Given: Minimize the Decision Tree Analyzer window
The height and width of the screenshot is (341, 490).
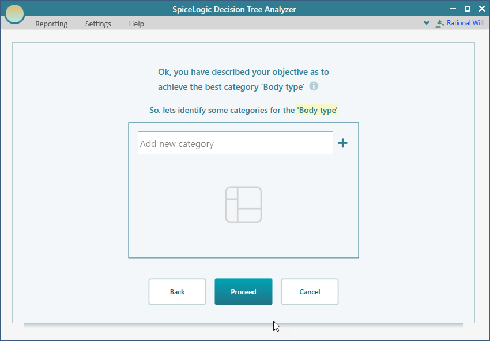Looking at the screenshot, I should point(453,8).
